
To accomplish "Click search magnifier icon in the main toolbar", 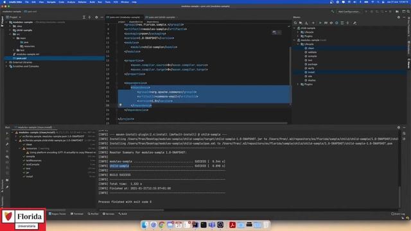I will tap(408, 12).
